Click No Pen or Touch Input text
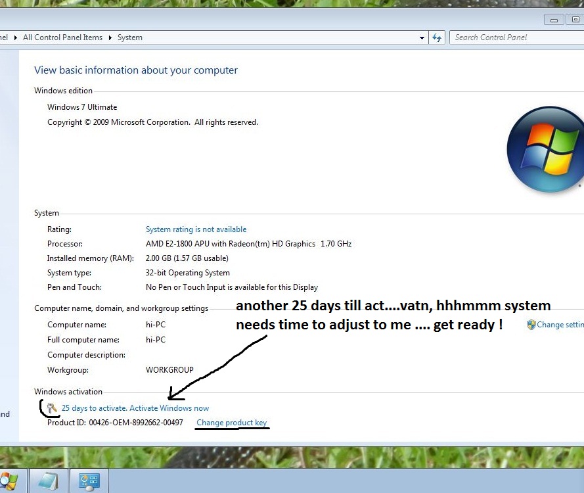584x493 pixels. (232, 287)
